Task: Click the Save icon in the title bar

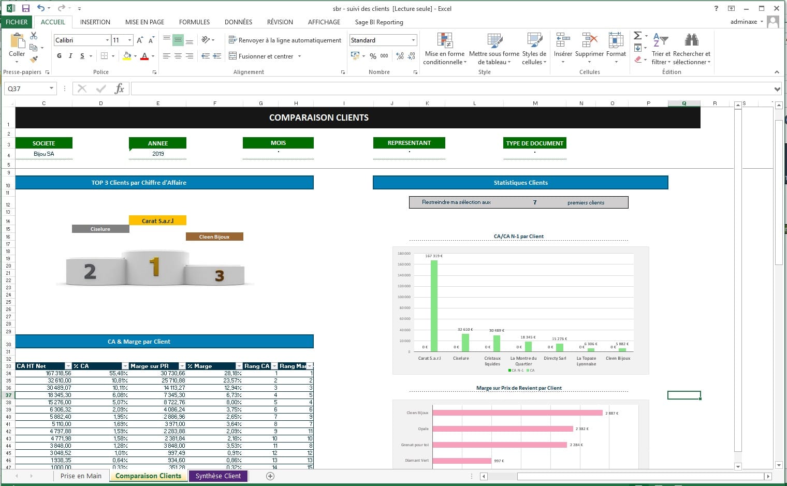Action: (x=25, y=8)
